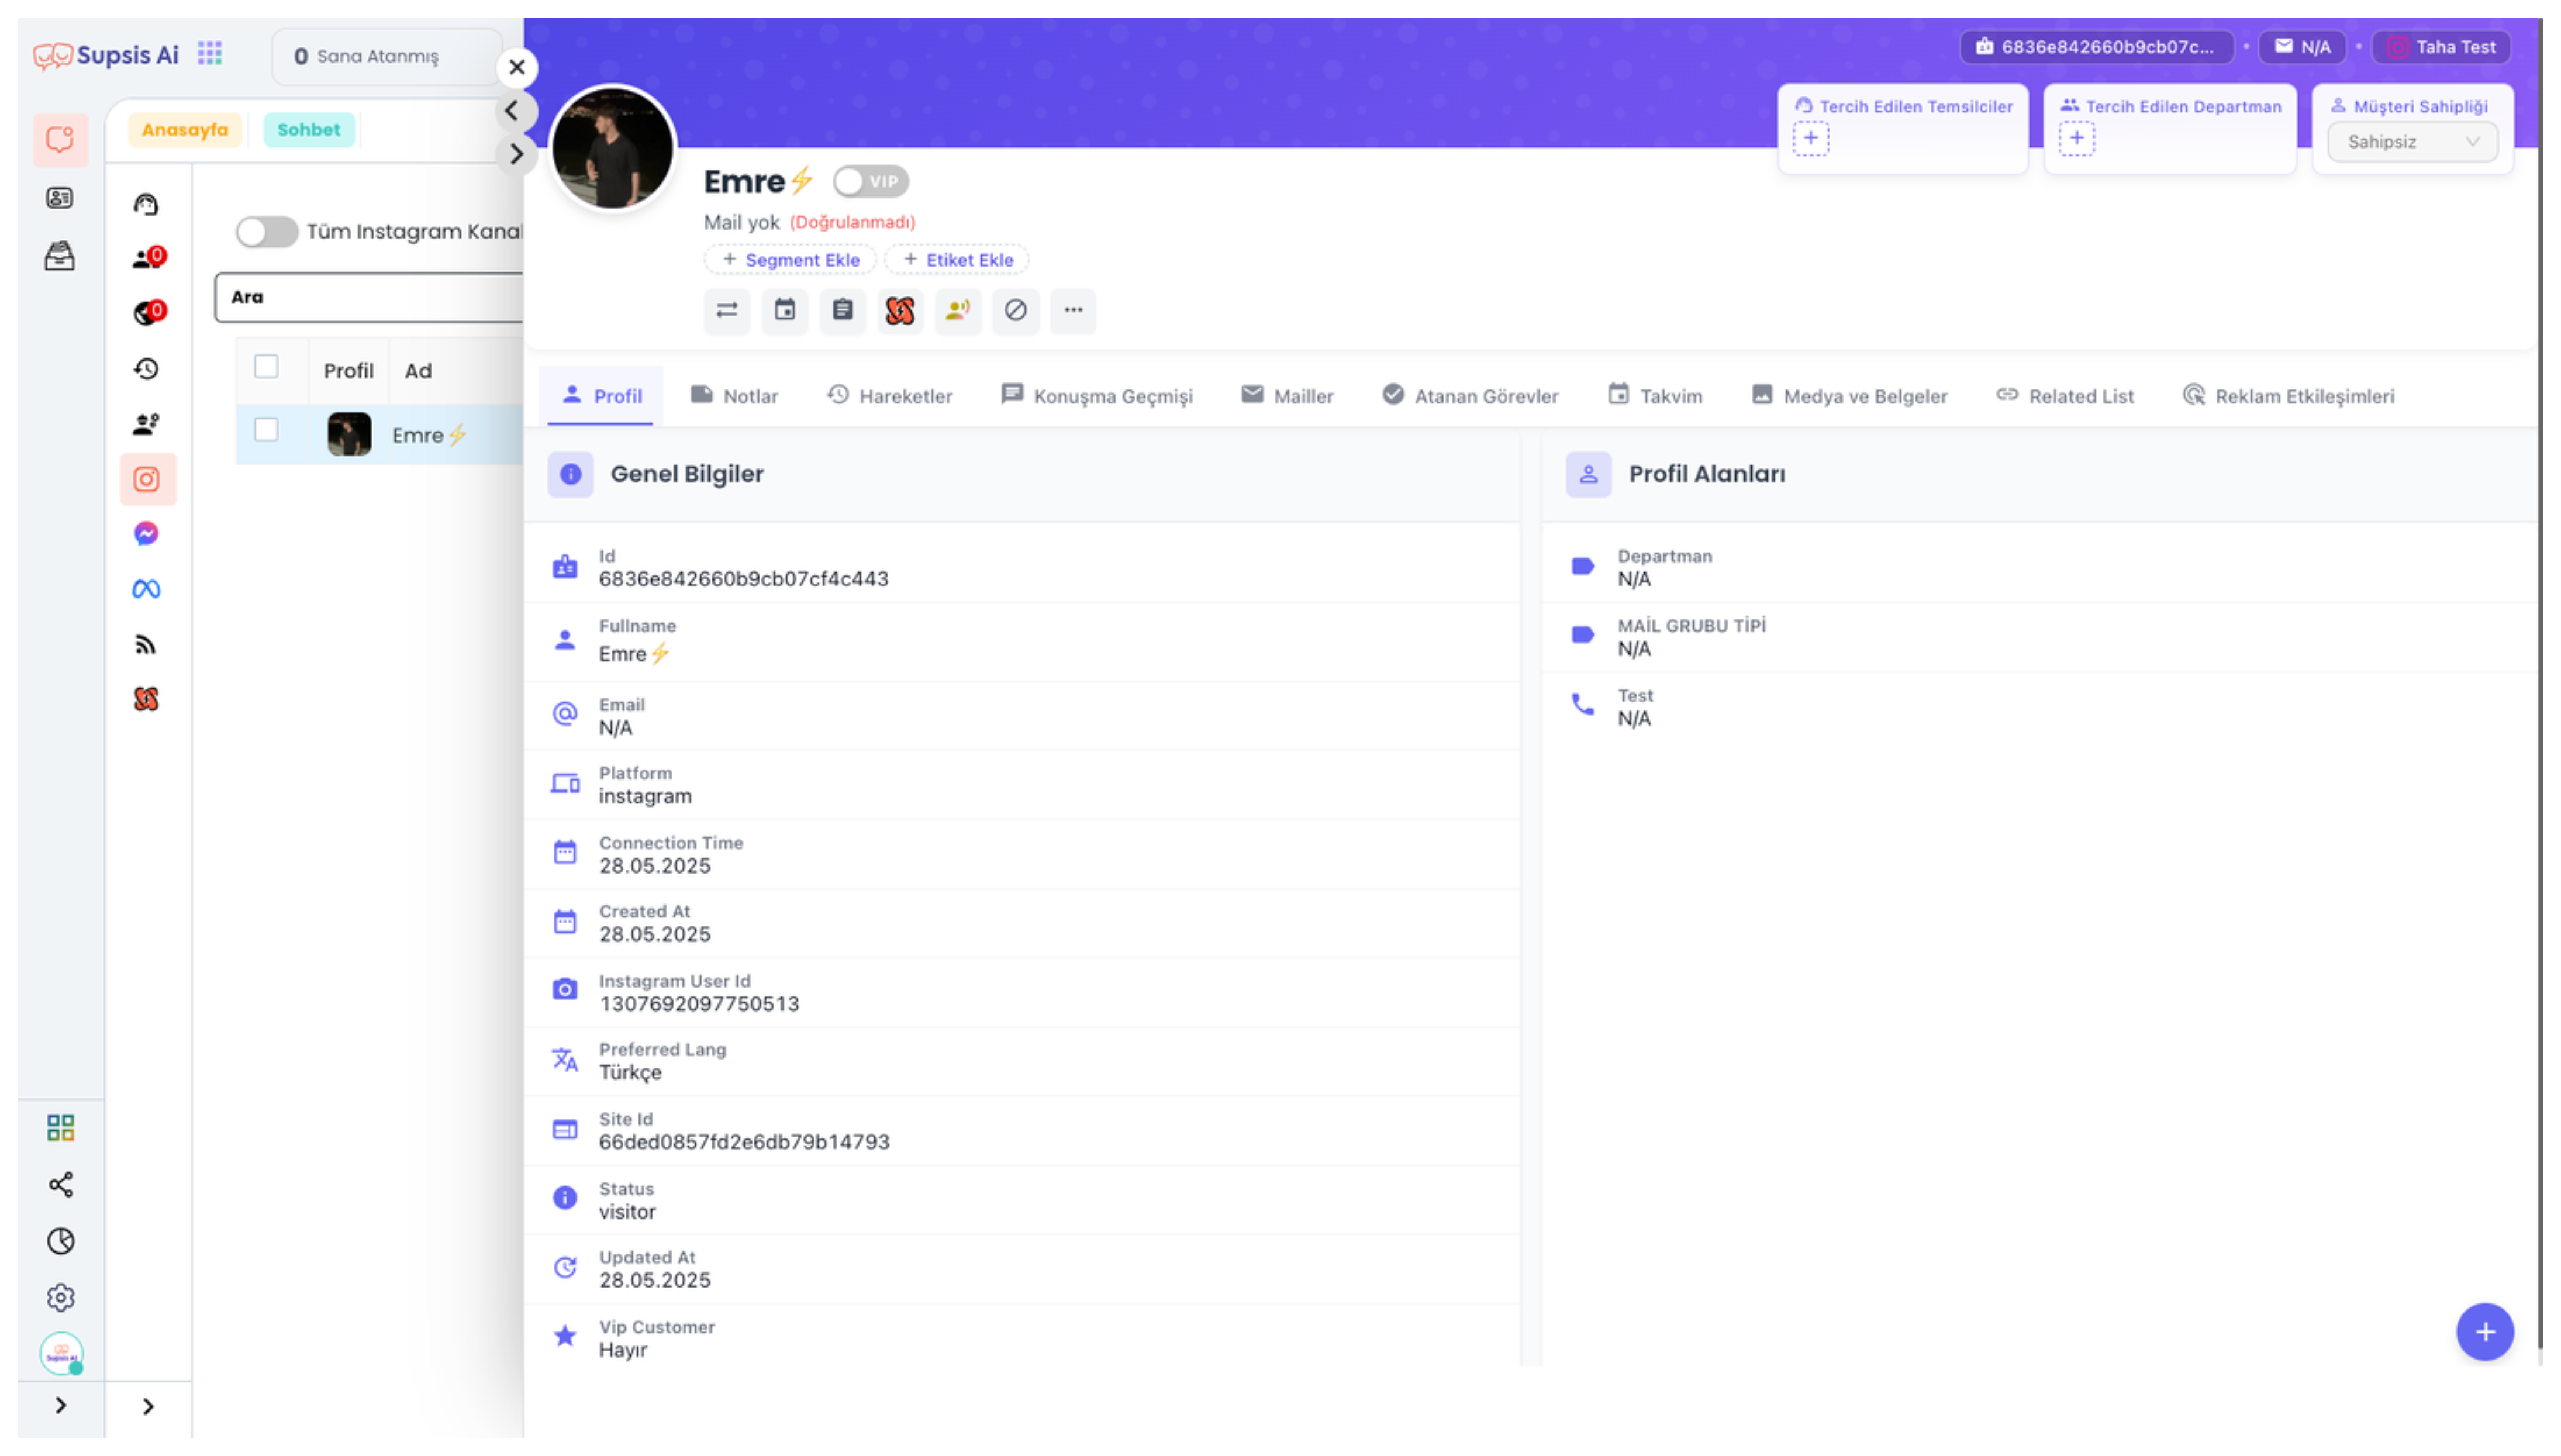The image size is (2561, 1456).
Task: Click the Segment Ekle button
Action: point(791,260)
